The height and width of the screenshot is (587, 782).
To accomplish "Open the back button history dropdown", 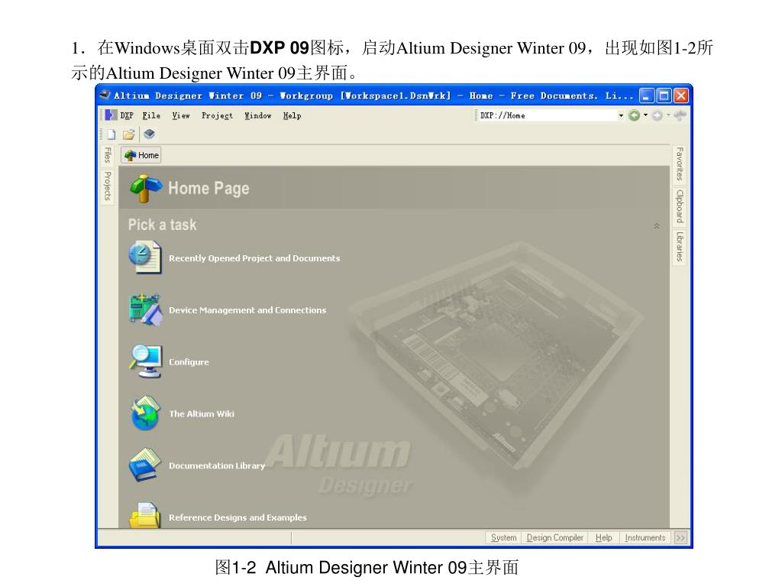I will click(x=645, y=115).
